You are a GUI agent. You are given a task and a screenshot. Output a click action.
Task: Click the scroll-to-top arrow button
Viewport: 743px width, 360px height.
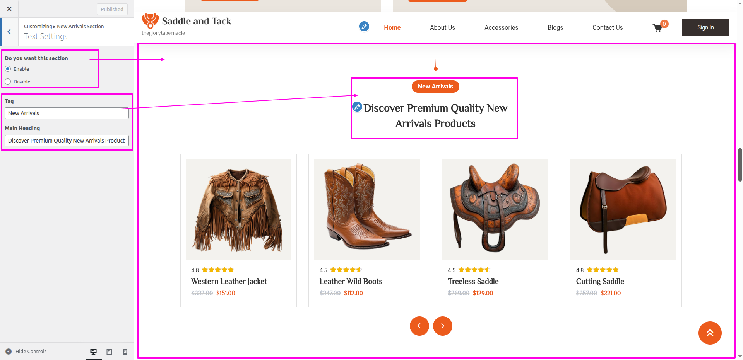point(710,333)
